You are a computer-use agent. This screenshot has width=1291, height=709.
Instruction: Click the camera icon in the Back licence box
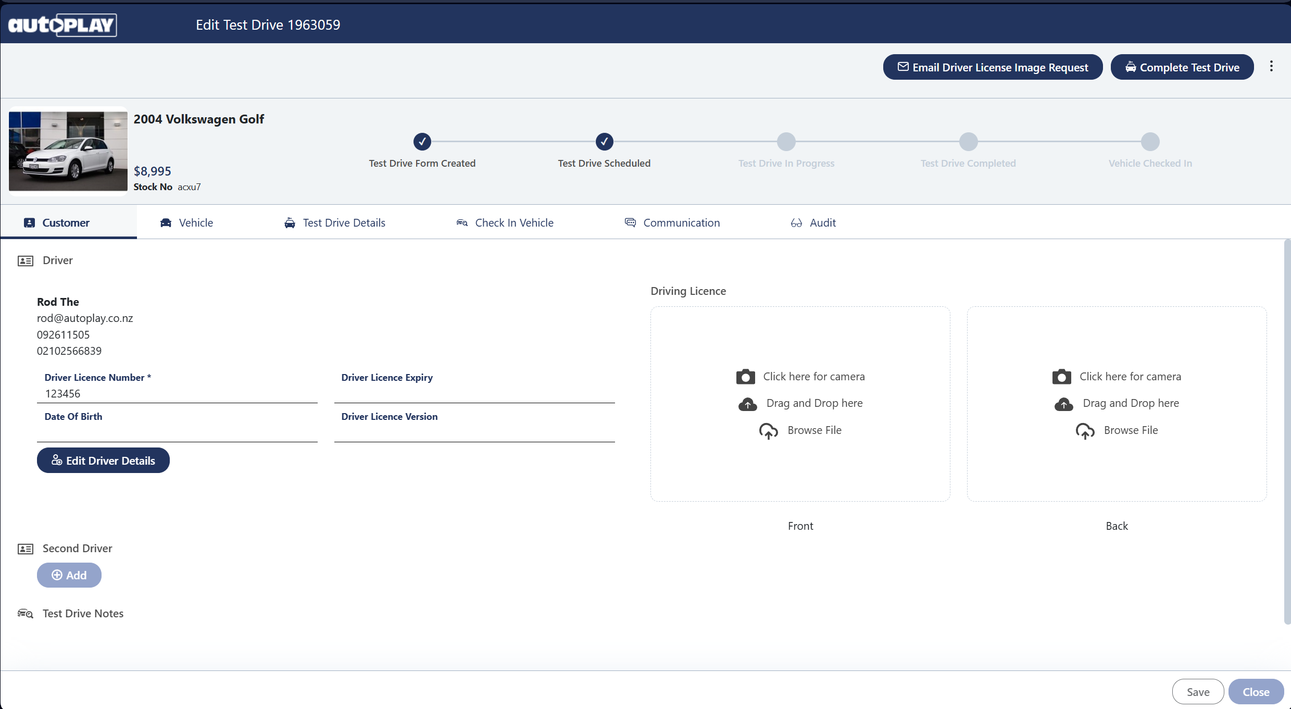point(1061,377)
